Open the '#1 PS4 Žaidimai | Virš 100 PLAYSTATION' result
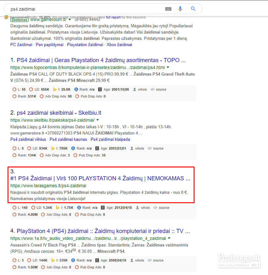This screenshot has width=268, height=275. coord(100,178)
